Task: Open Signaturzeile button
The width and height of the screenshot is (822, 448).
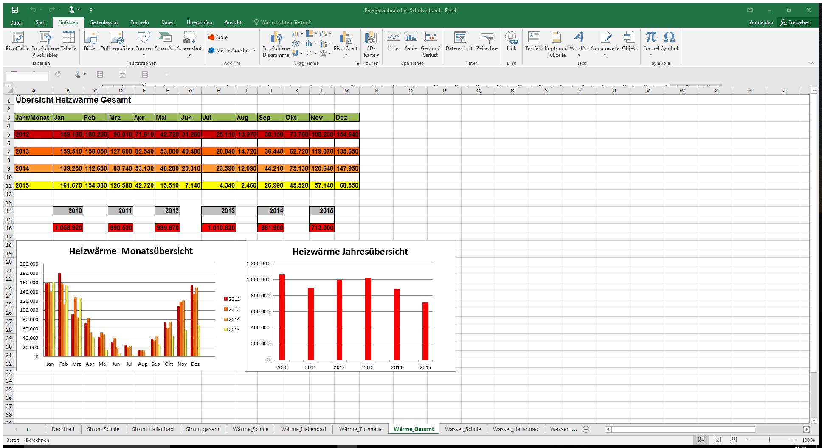Action: (605, 45)
